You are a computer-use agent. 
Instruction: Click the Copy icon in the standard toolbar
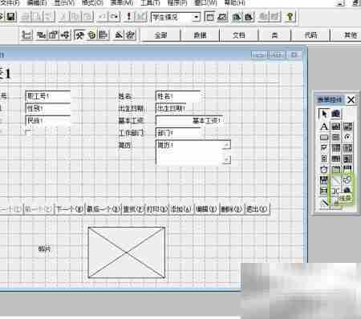(75, 17)
